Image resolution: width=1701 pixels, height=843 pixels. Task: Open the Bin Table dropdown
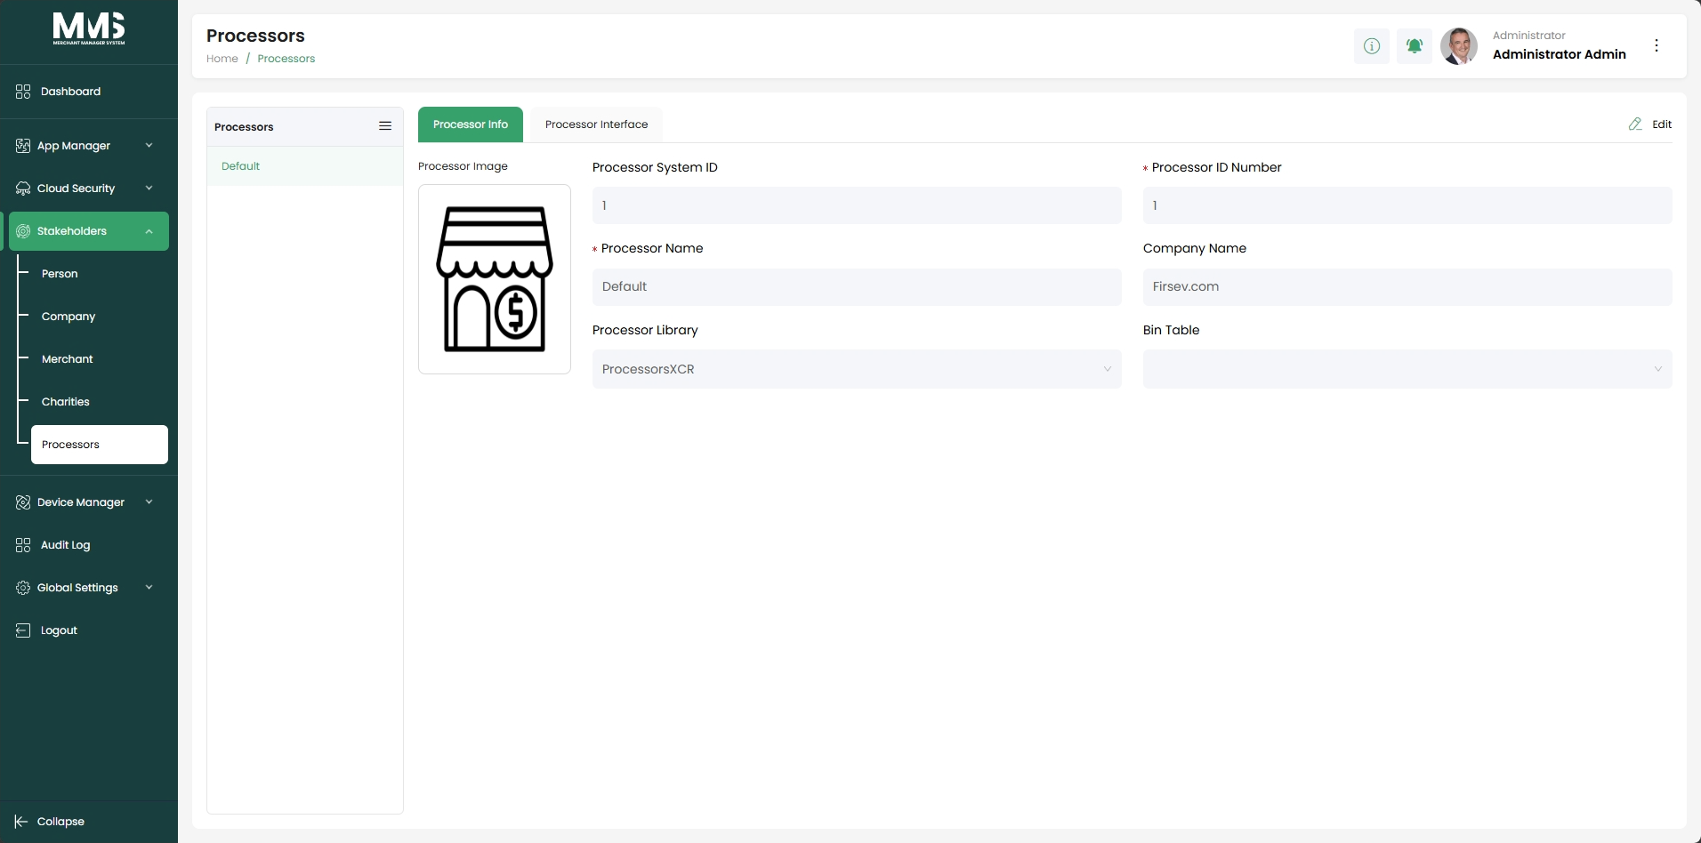pyautogui.click(x=1407, y=369)
